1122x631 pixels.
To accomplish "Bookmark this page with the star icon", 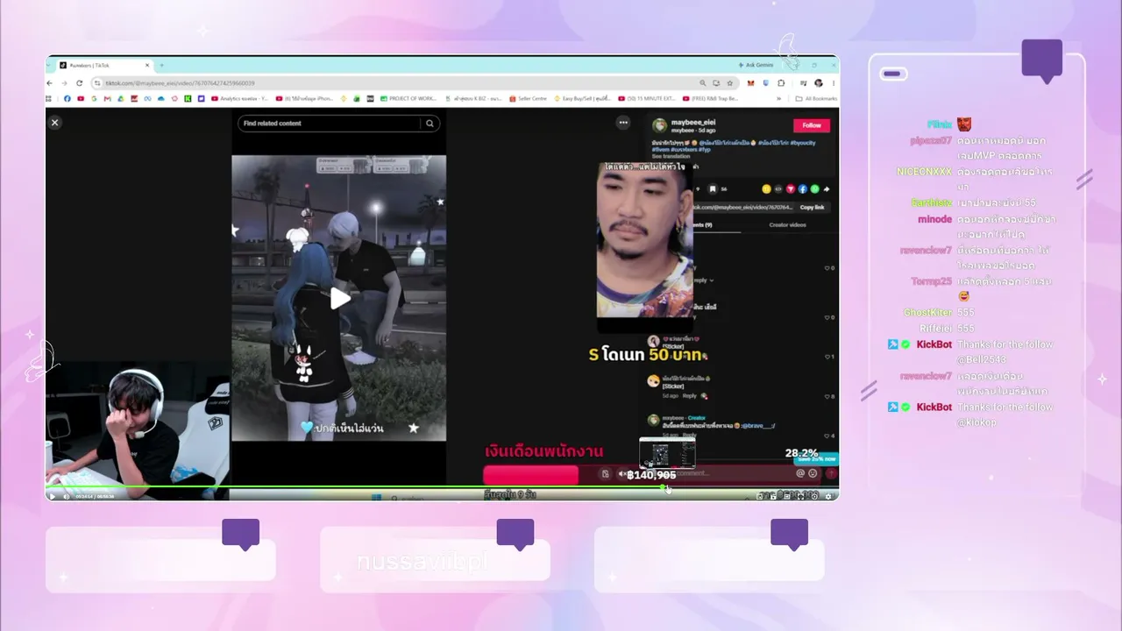I will coord(729,83).
